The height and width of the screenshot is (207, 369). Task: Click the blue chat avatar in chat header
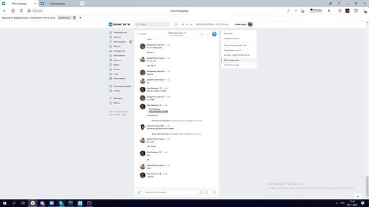214,34
